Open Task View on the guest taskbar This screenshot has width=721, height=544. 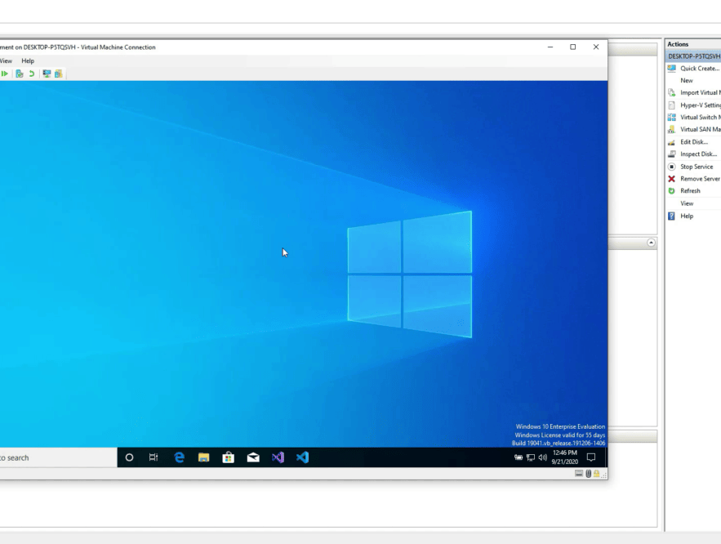[x=153, y=457]
